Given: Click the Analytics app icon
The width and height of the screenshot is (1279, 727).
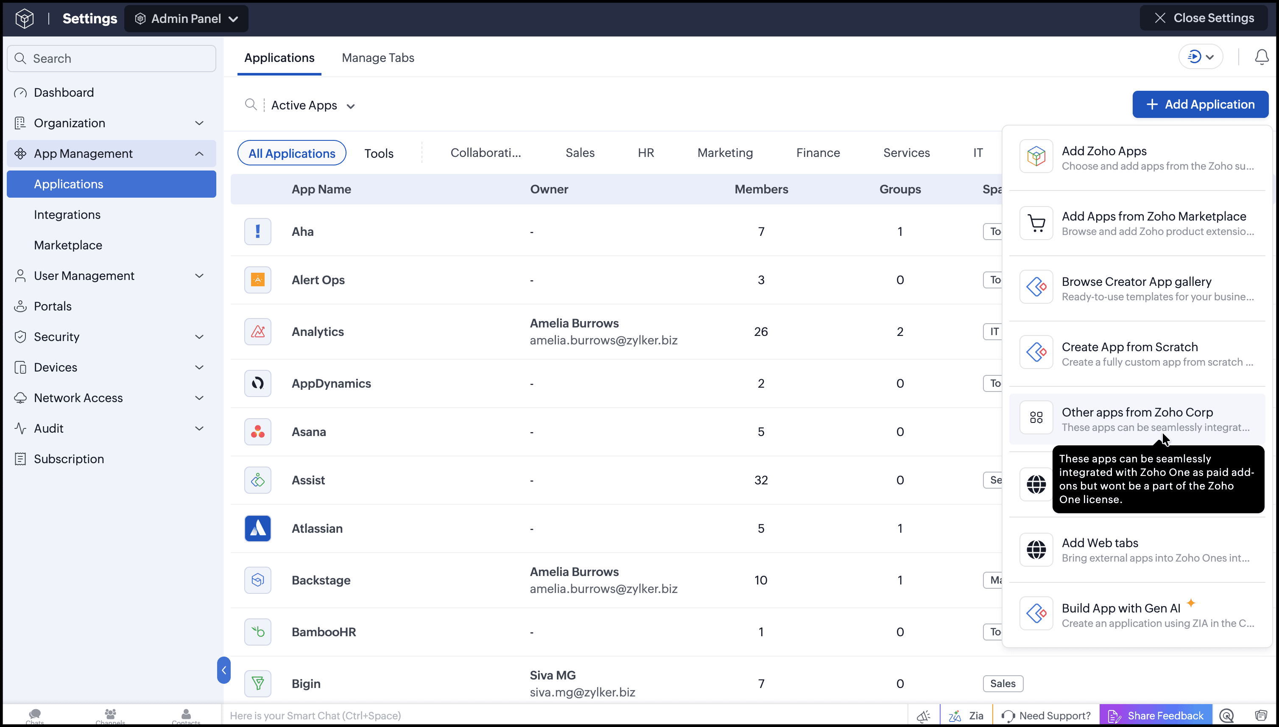Looking at the screenshot, I should point(257,332).
